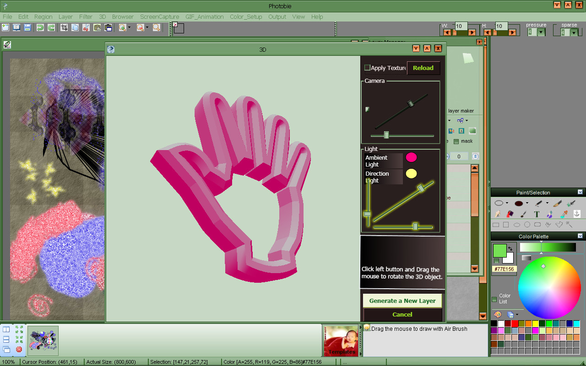586x366 pixels.
Task: Click the plain magnifier fit-zoom icon
Action: point(157,27)
